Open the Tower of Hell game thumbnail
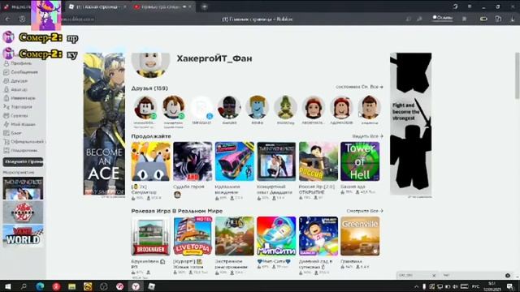This screenshot has width=520, height=292. (360, 161)
